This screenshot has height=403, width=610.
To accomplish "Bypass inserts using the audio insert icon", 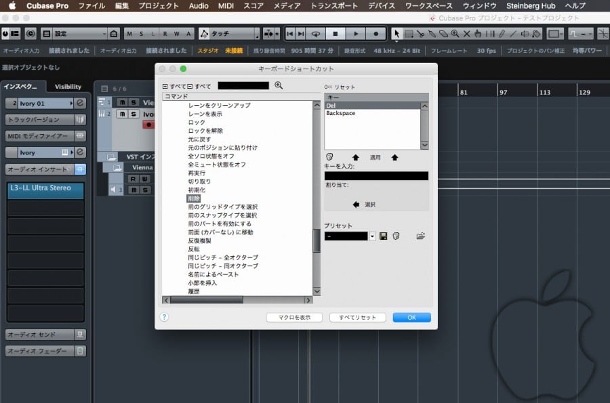I will click(80, 169).
